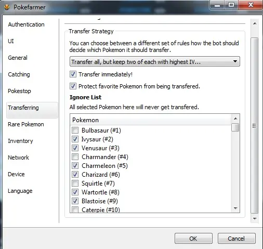263x249 pixels.
Task: Switch to the Device settings page
Action: click(x=16, y=174)
